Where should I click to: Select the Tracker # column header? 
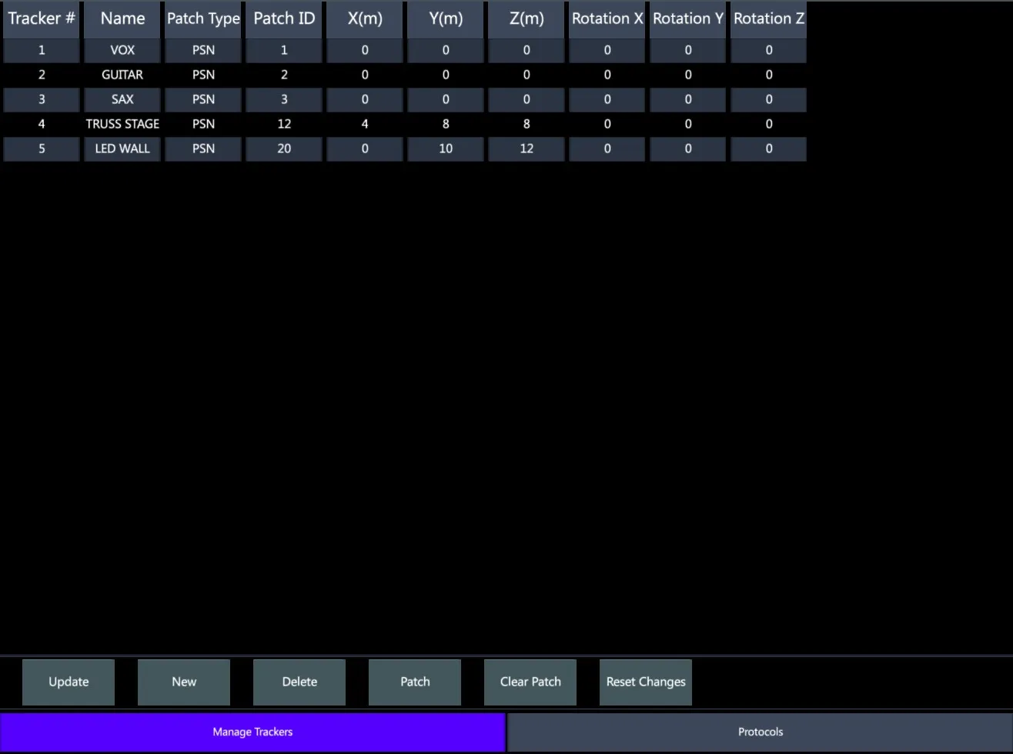click(42, 18)
